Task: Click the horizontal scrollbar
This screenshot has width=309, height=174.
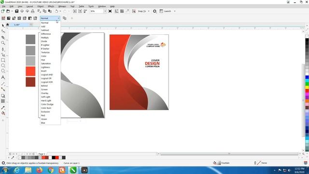Action: click(229, 154)
